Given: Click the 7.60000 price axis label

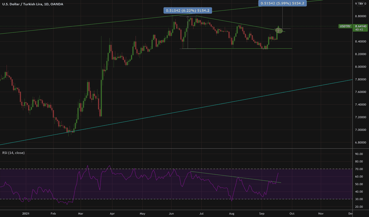Looking at the screenshot, I should coord(360,92).
